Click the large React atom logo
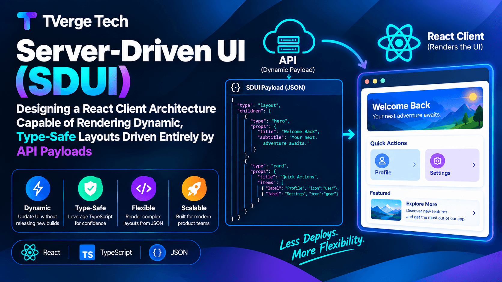Screen dimensions: 502x282 point(399,43)
